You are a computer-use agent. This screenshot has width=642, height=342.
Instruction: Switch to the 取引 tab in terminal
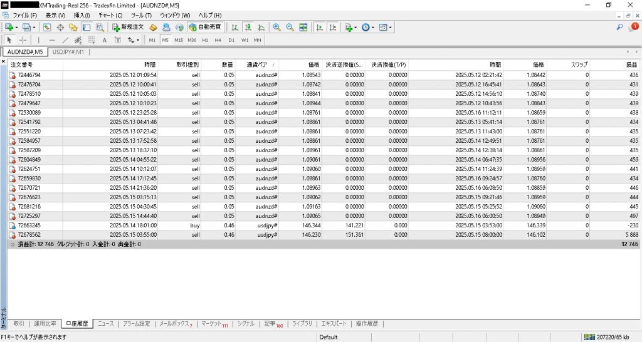coord(19,324)
